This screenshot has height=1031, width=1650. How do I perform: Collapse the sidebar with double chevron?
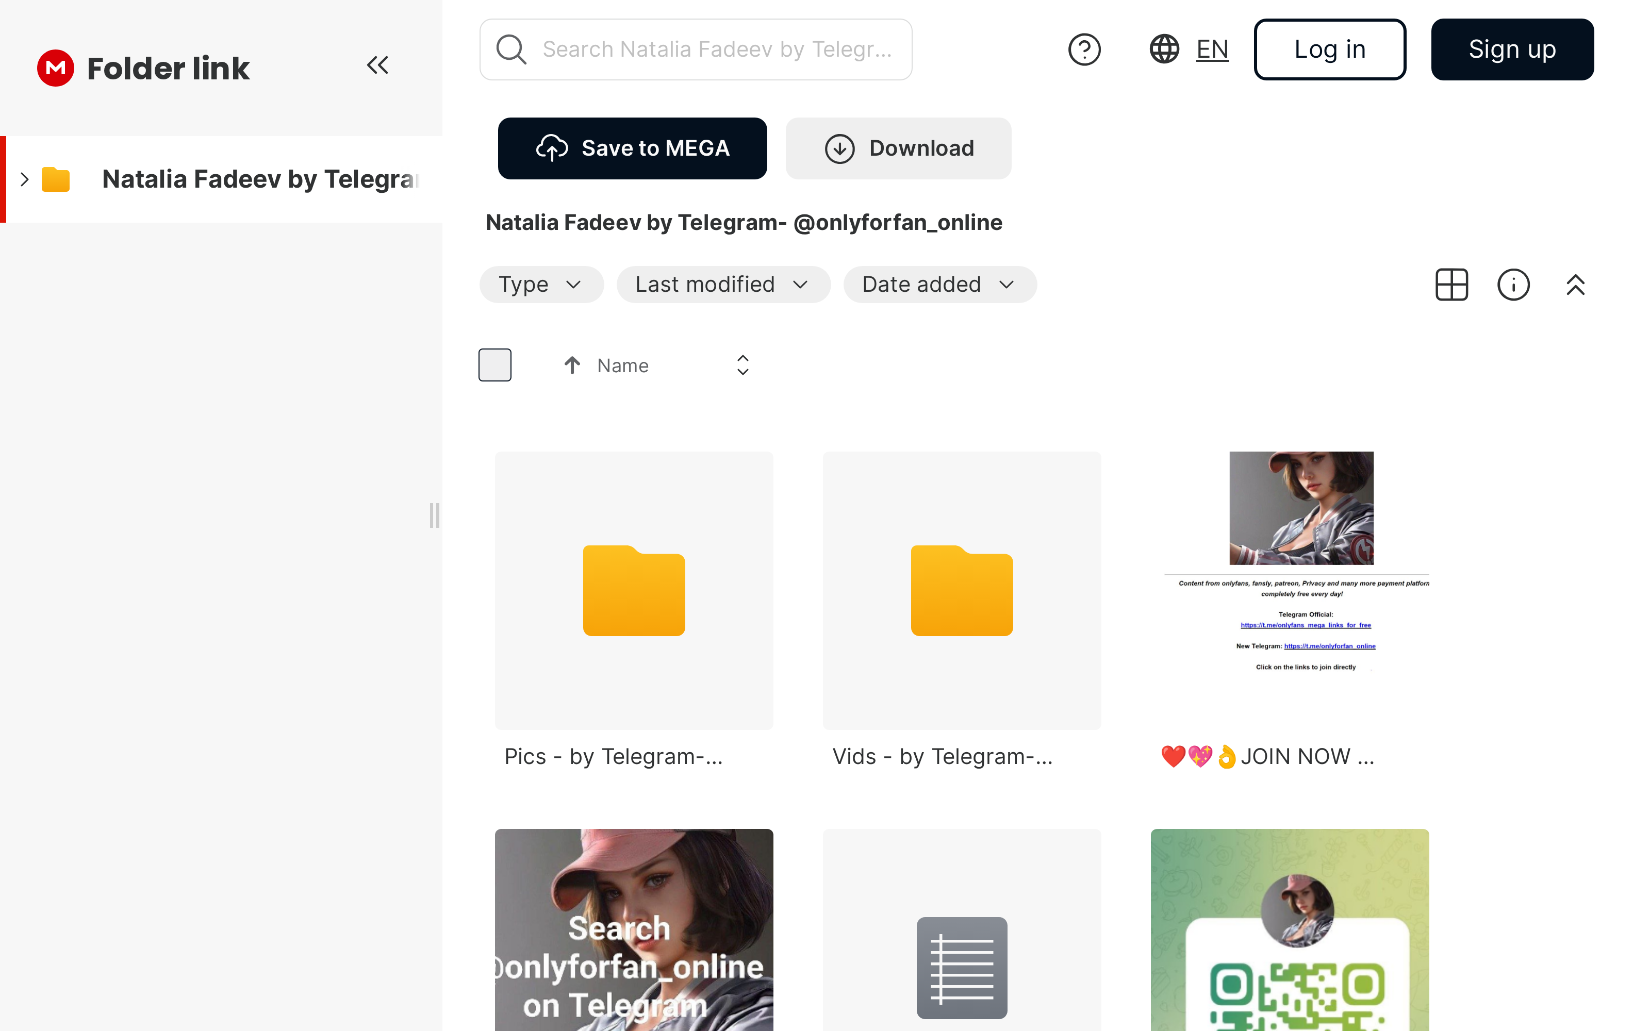[378, 65]
